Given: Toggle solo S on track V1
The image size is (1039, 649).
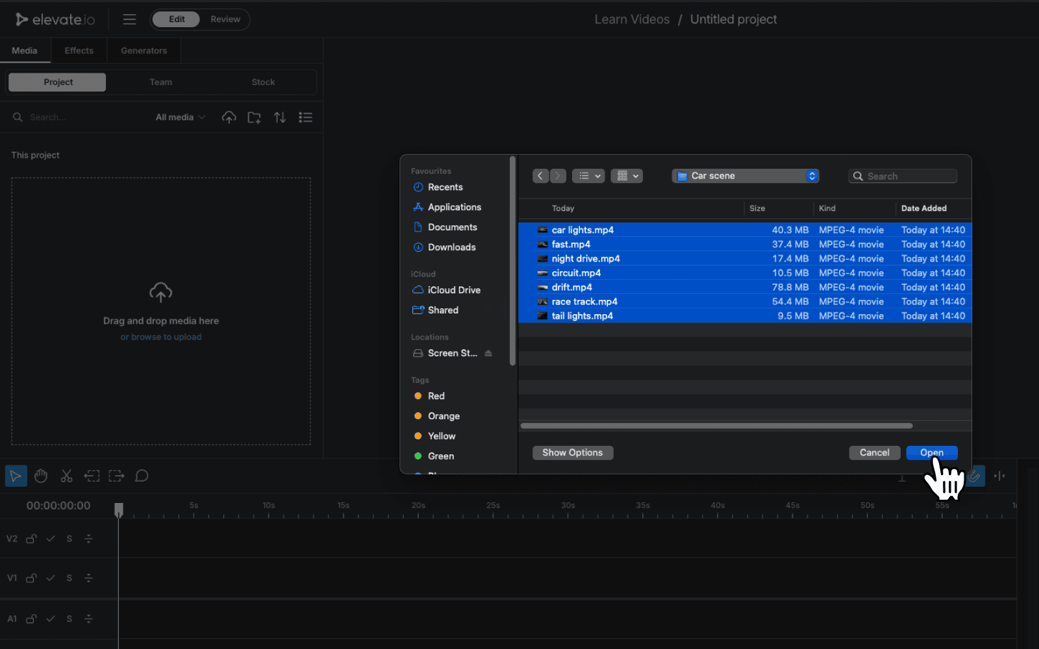Looking at the screenshot, I should click(x=69, y=578).
